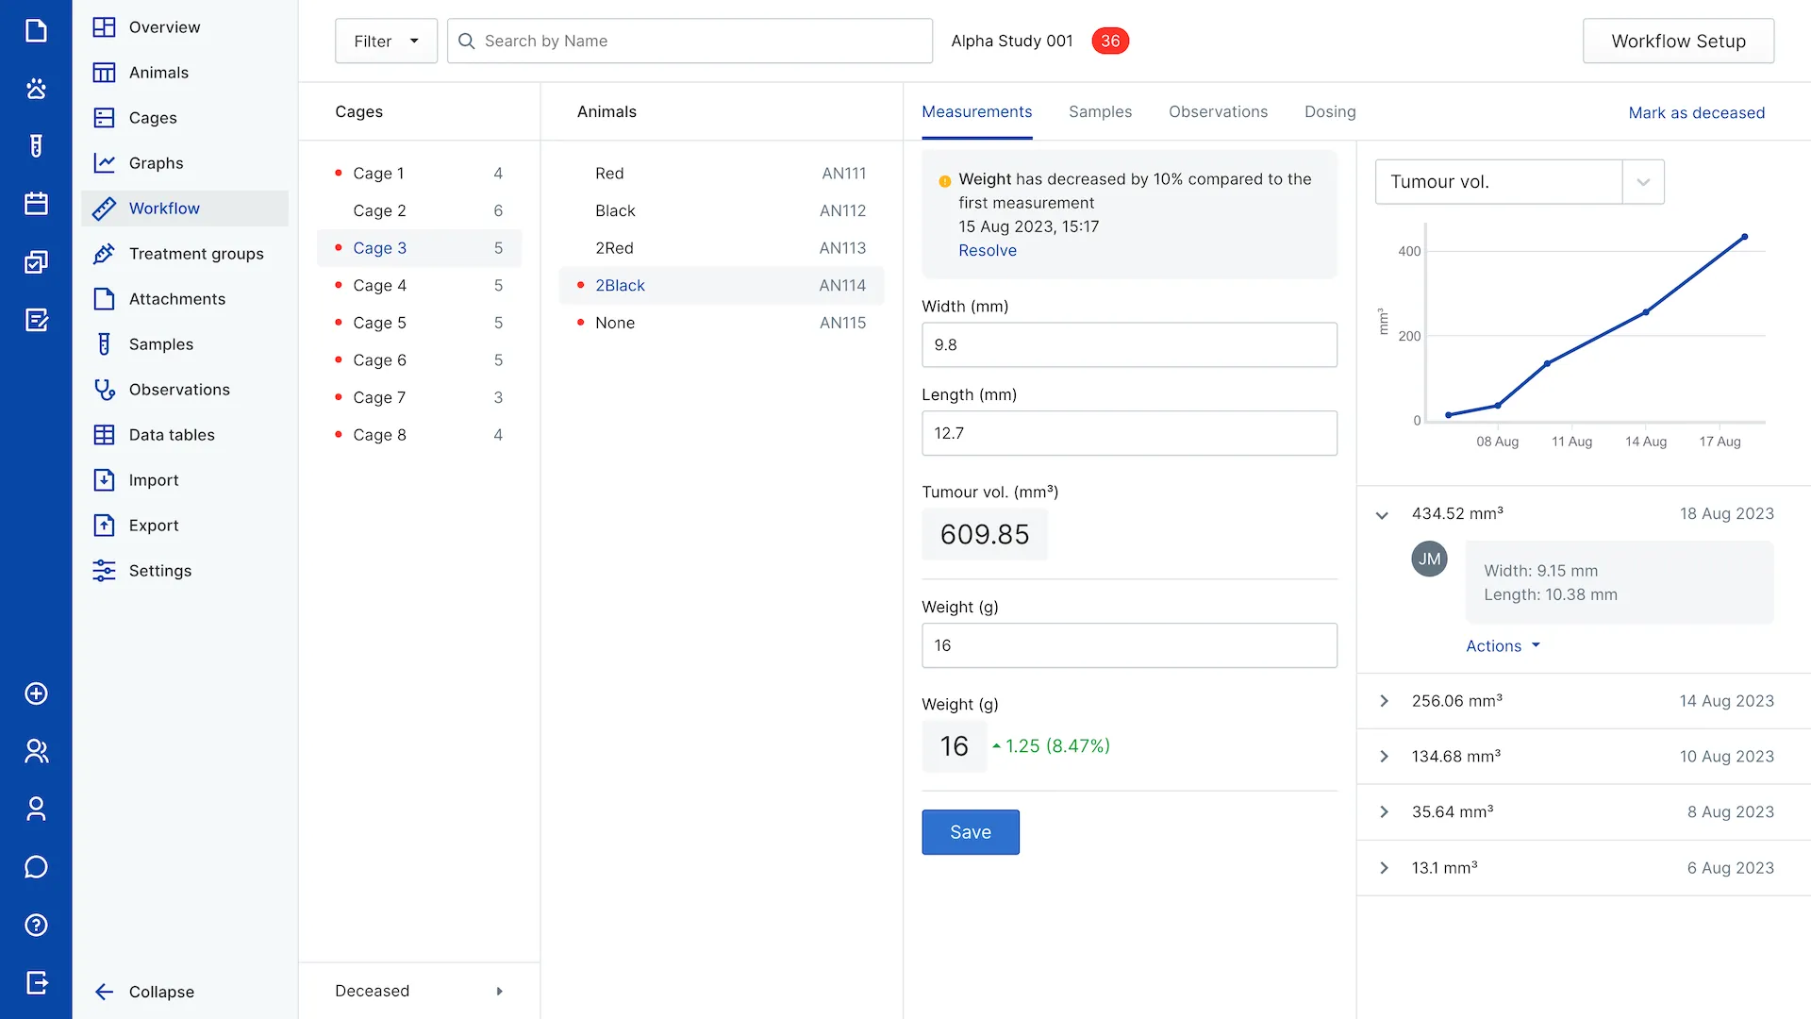Select animal None AN115
Viewport: 1811px width, 1019px height.
(722, 323)
